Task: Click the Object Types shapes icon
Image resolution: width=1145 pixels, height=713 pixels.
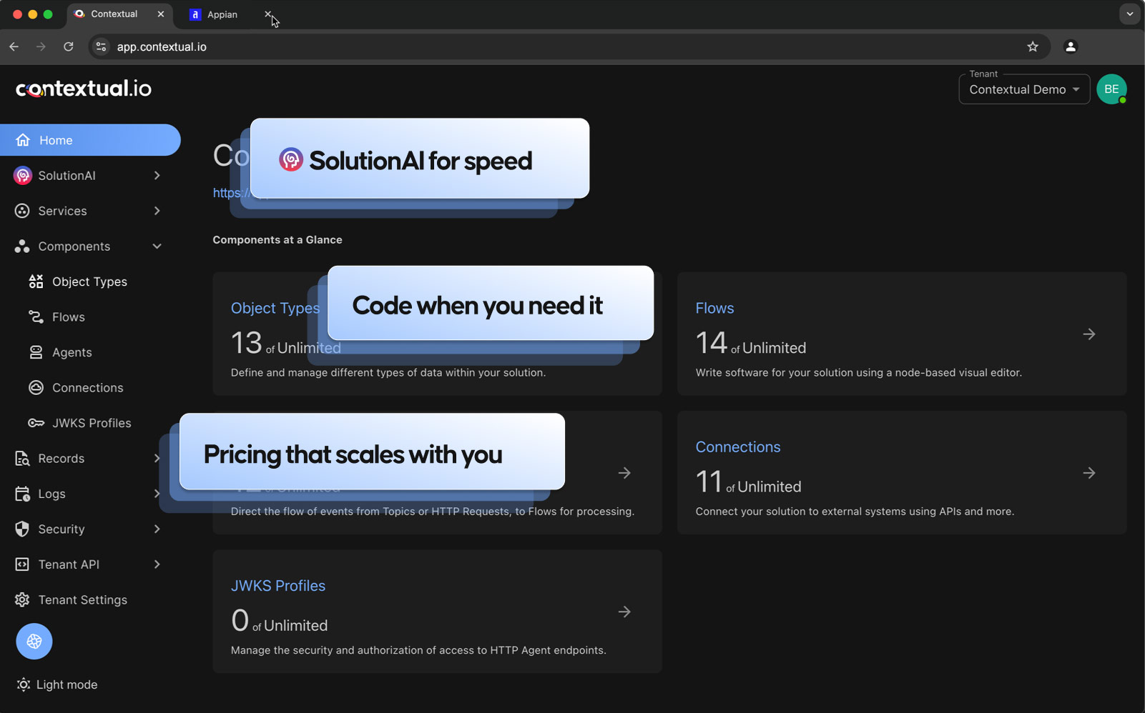Action: [36, 281]
